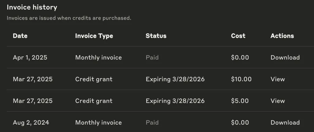
Task: Download the Apr 1, 2025 monthly invoice
Action: pos(285,58)
